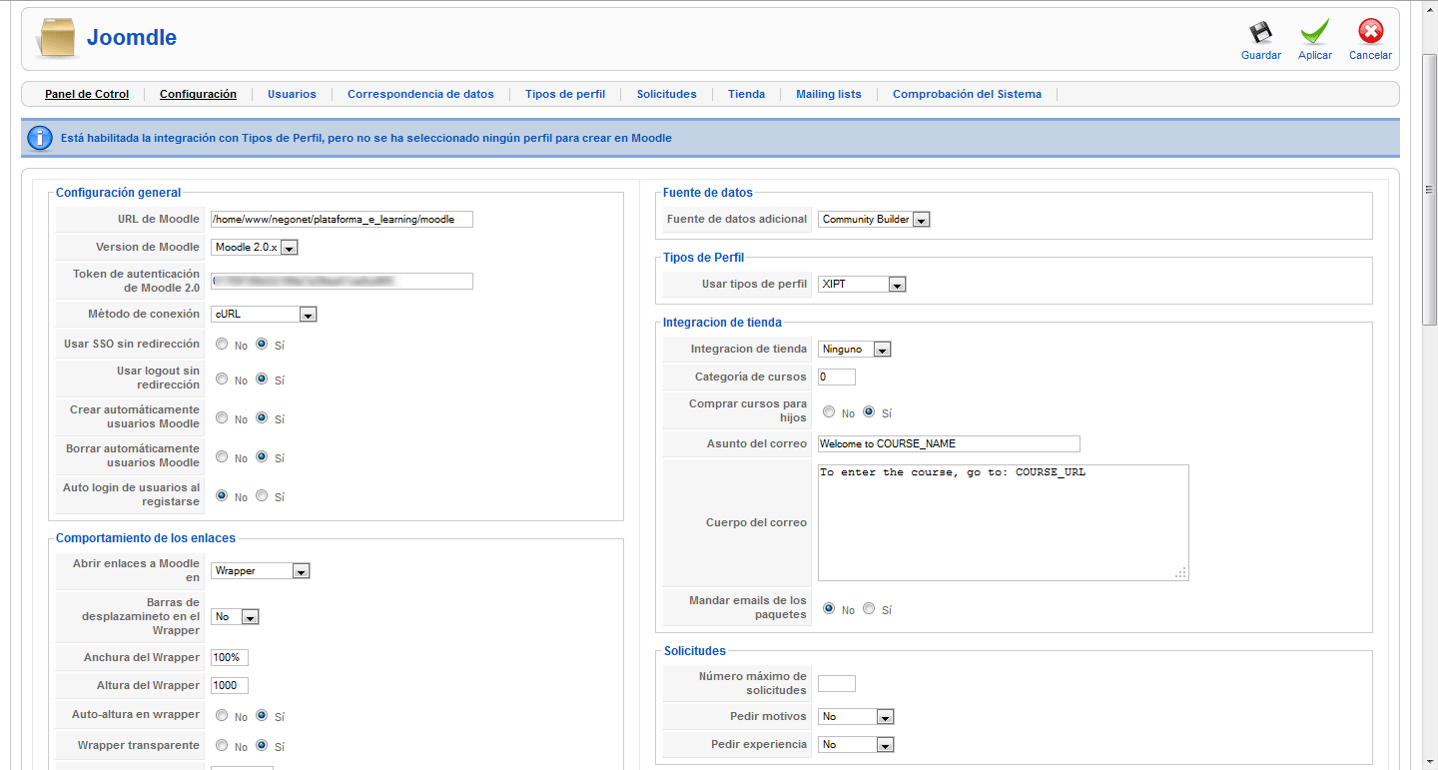The width and height of the screenshot is (1438, 770).
Task: Switch to the Tienda tab
Action: 746,94
